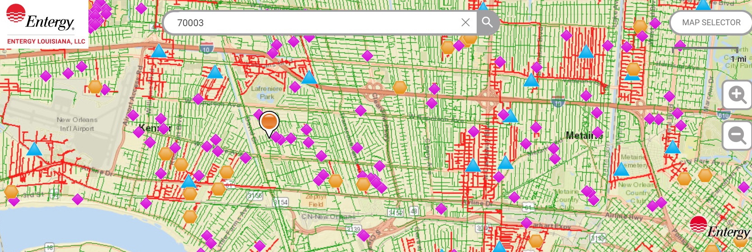The height and width of the screenshot is (252, 752).
Task: Click the Entergy Louisiana logo at top left
Action: tap(44, 24)
